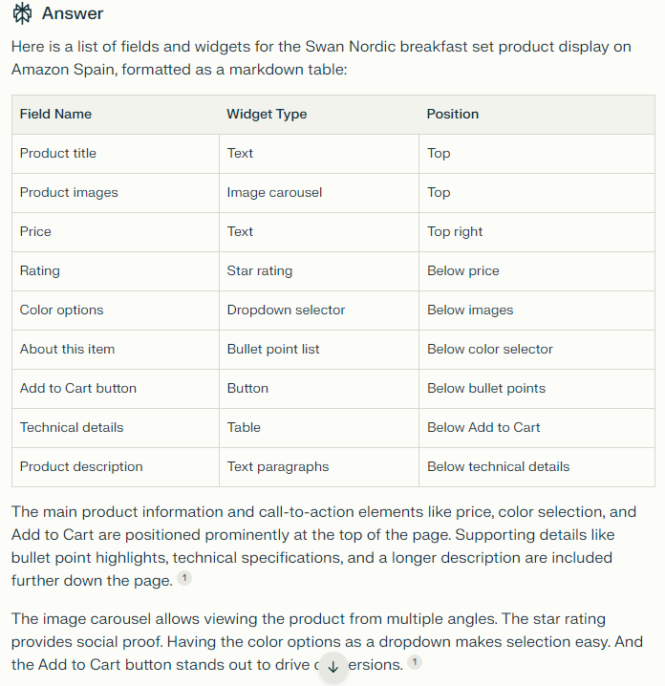Click the 'Text paragraphs' table cell
Viewport: 665px width, 686px height.
[277, 466]
